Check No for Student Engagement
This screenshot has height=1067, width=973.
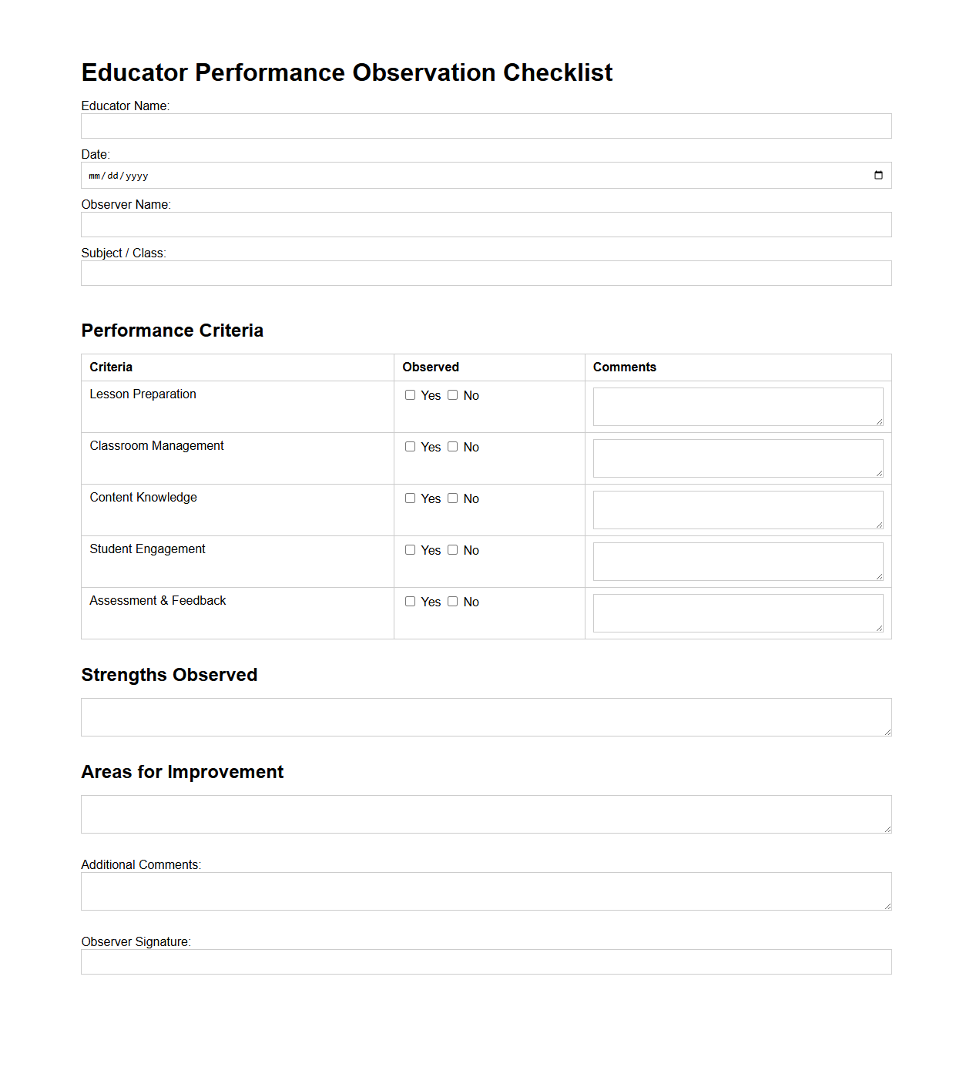[452, 549]
